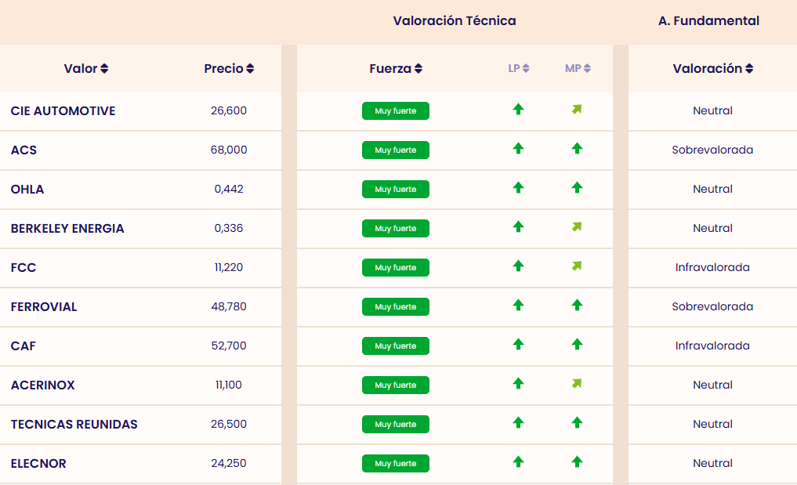Open the TECNICAS REUNIDAS stock link
The width and height of the screenshot is (797, 485).
pyautogui.click(x=74, y=425)
